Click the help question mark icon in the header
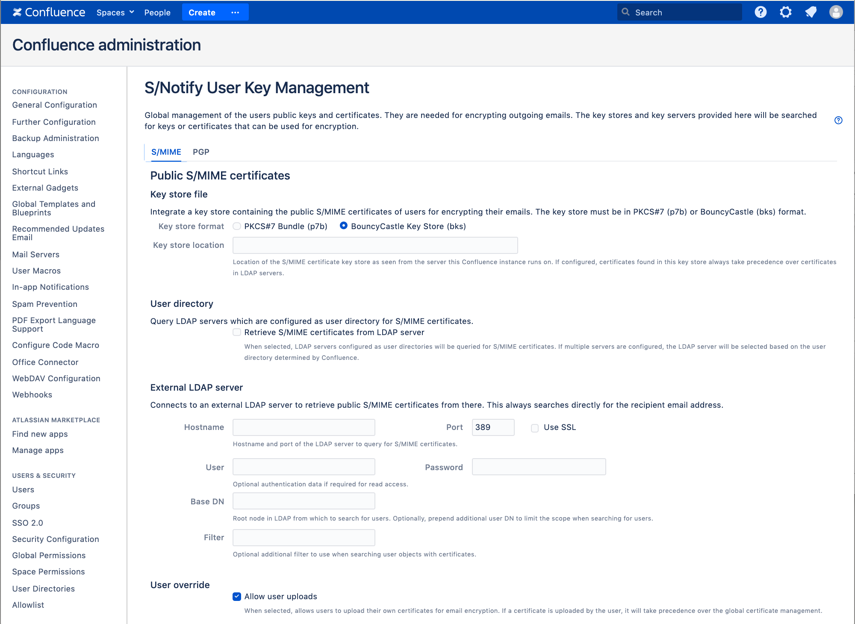The width and height of the screenshot is (855, 624). click(x=761, y=12)
